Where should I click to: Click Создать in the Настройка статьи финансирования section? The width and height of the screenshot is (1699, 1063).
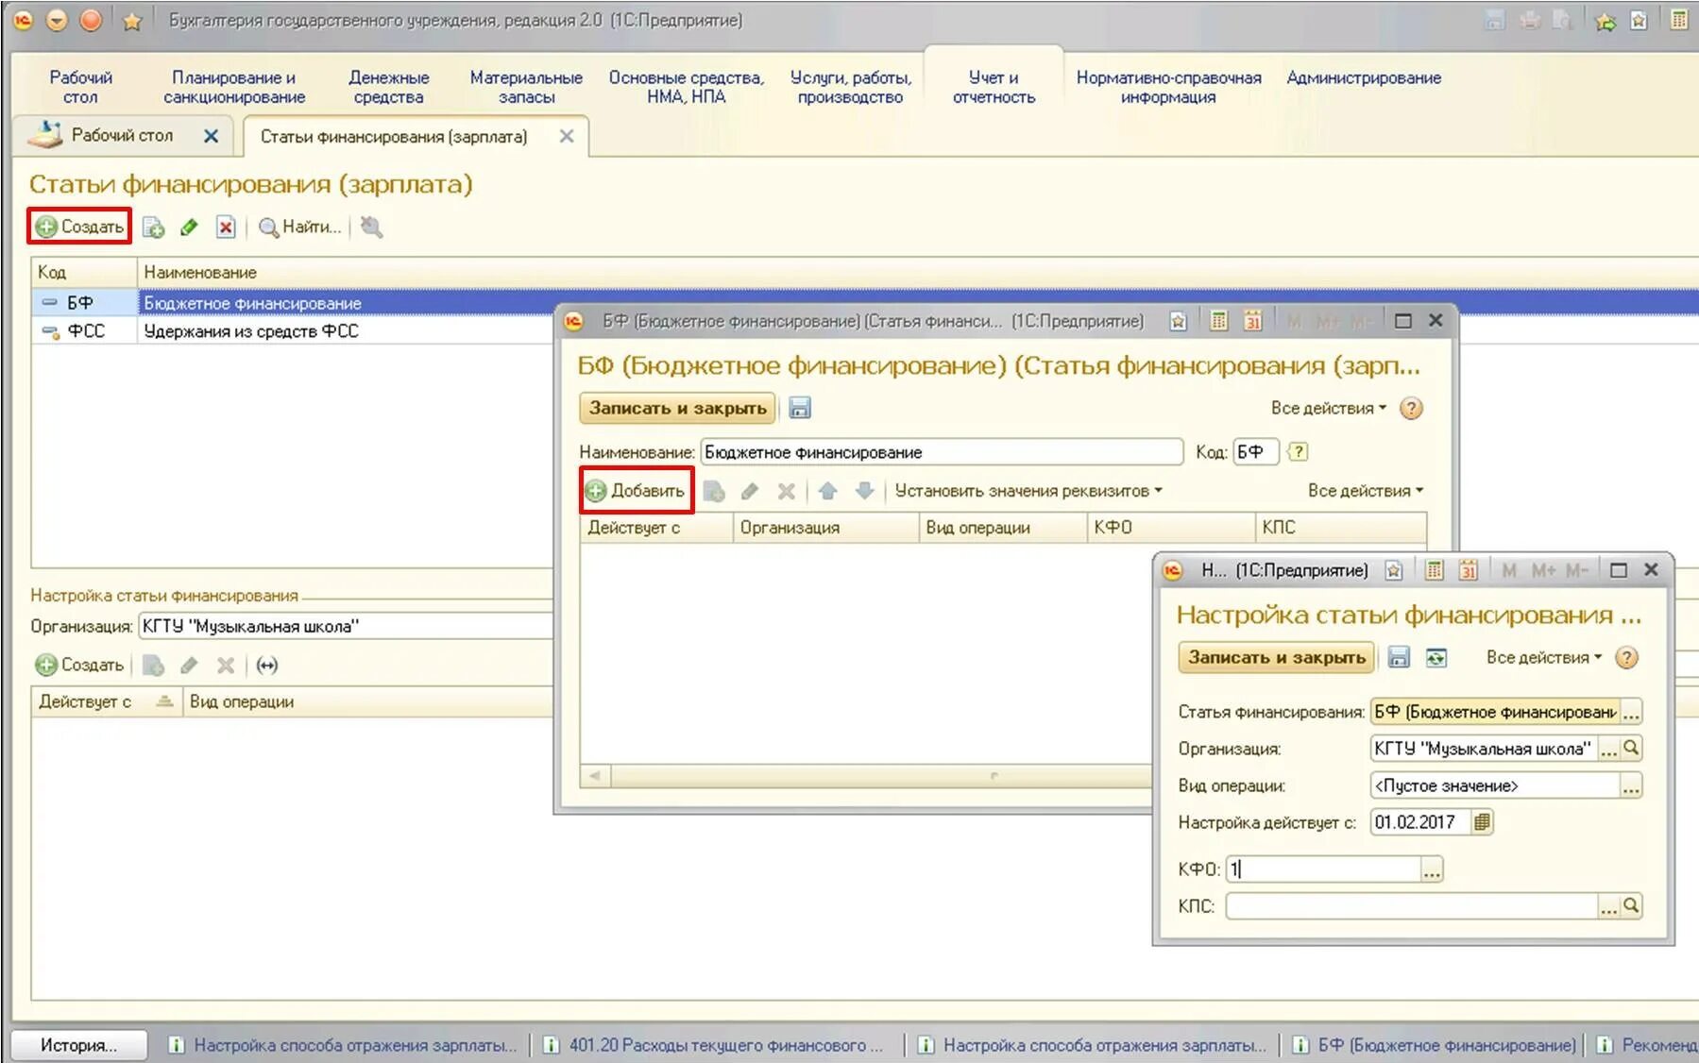[80, 666]
